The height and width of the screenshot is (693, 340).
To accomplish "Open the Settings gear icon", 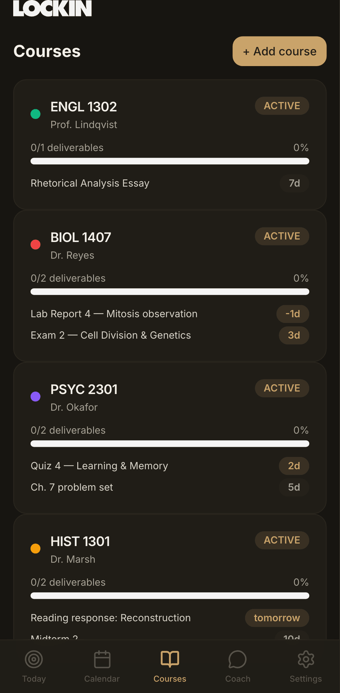I will (x=306, y=659).
